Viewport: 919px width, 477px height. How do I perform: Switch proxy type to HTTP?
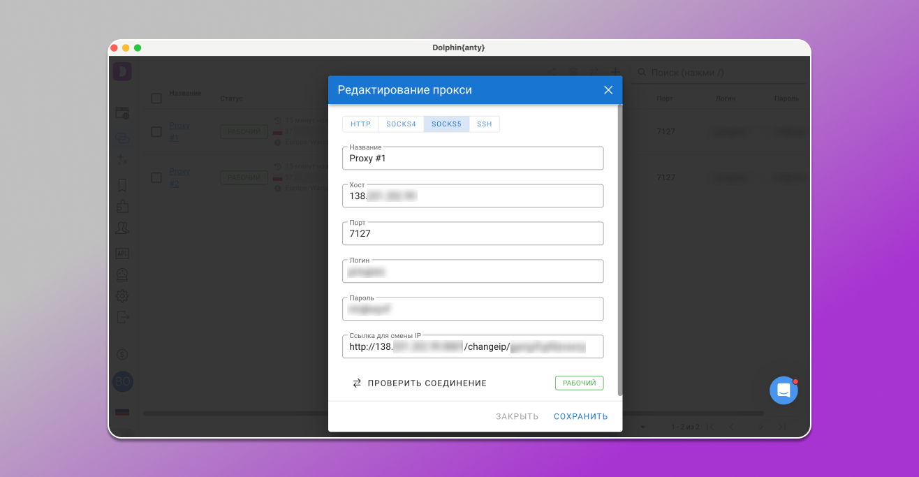360,124
